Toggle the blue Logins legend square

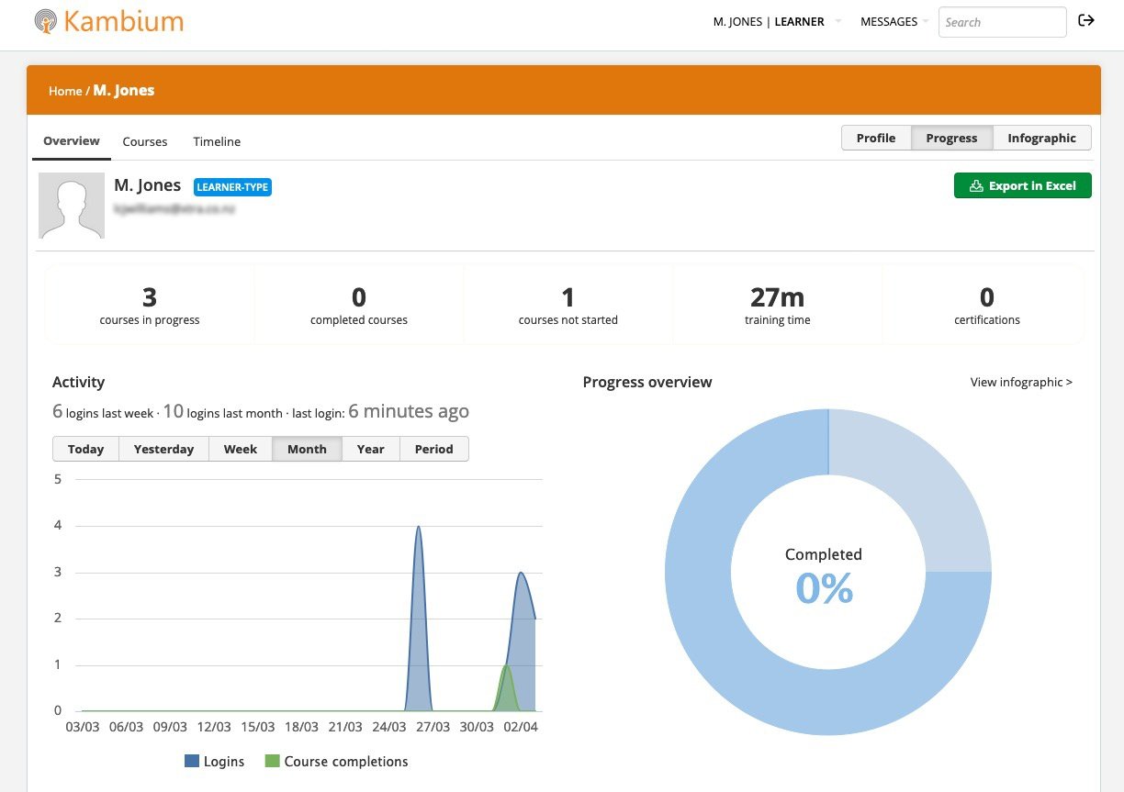[192, 762]
